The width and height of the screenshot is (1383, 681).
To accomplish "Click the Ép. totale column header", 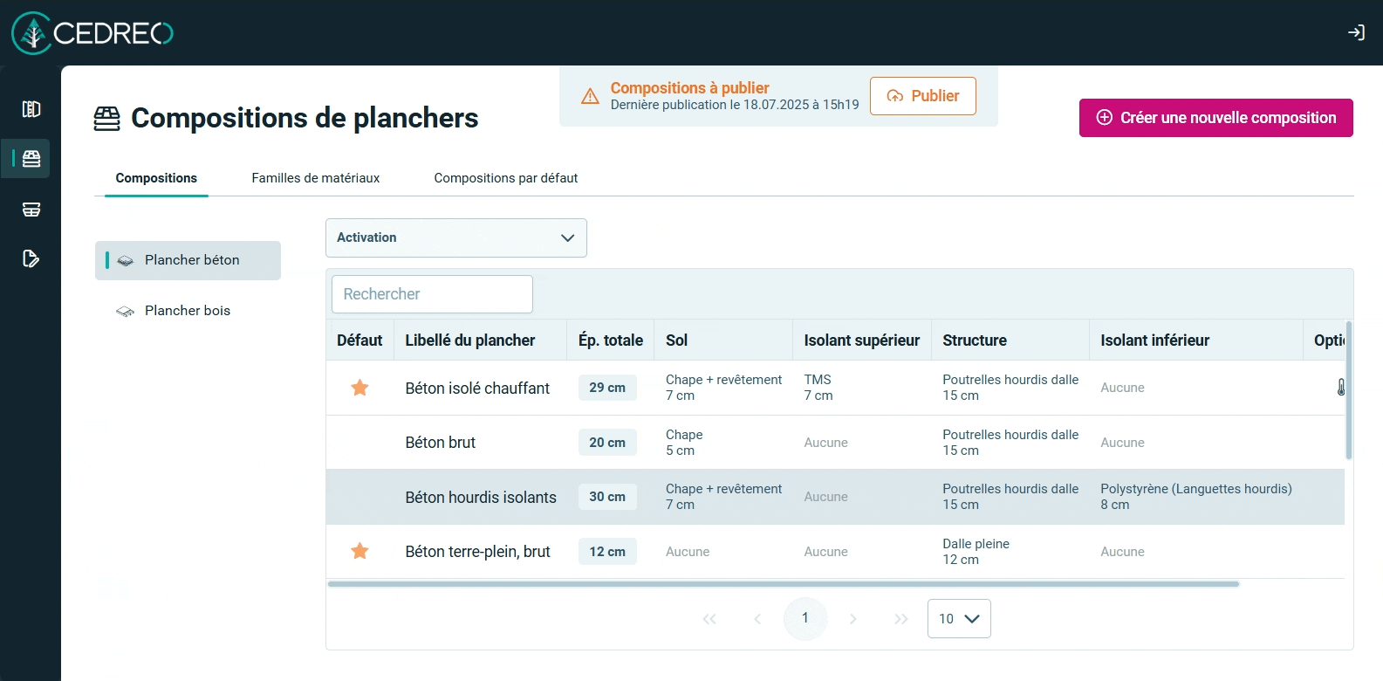I will click(611, 340).
